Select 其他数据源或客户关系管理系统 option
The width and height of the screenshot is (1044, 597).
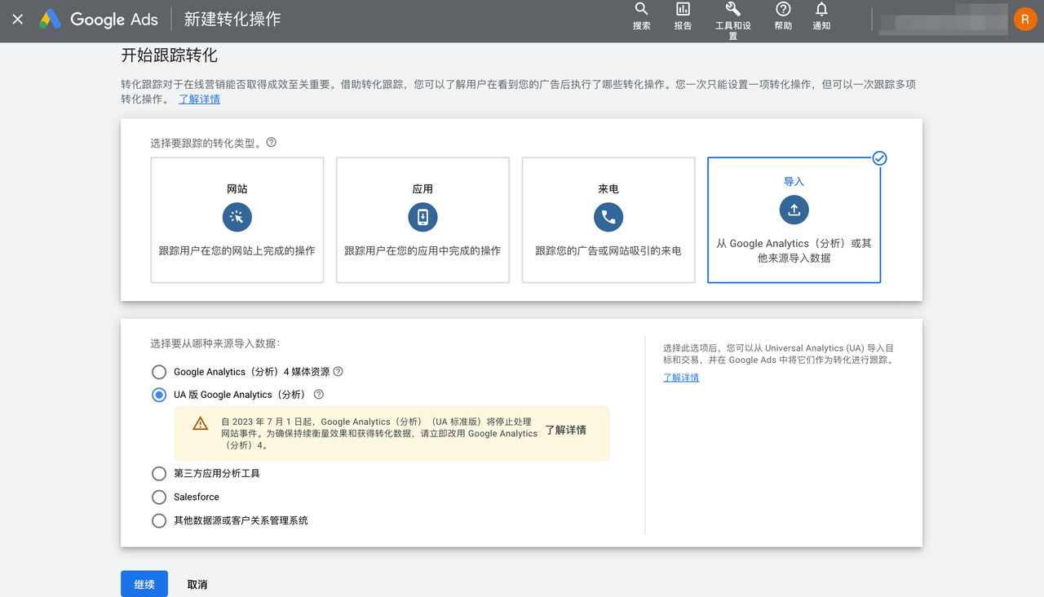point(159,520)
